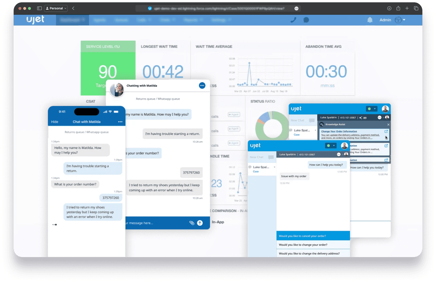The image size is (436, 282).
Task: Toggle the Safari sidebar
Action: 39,8
